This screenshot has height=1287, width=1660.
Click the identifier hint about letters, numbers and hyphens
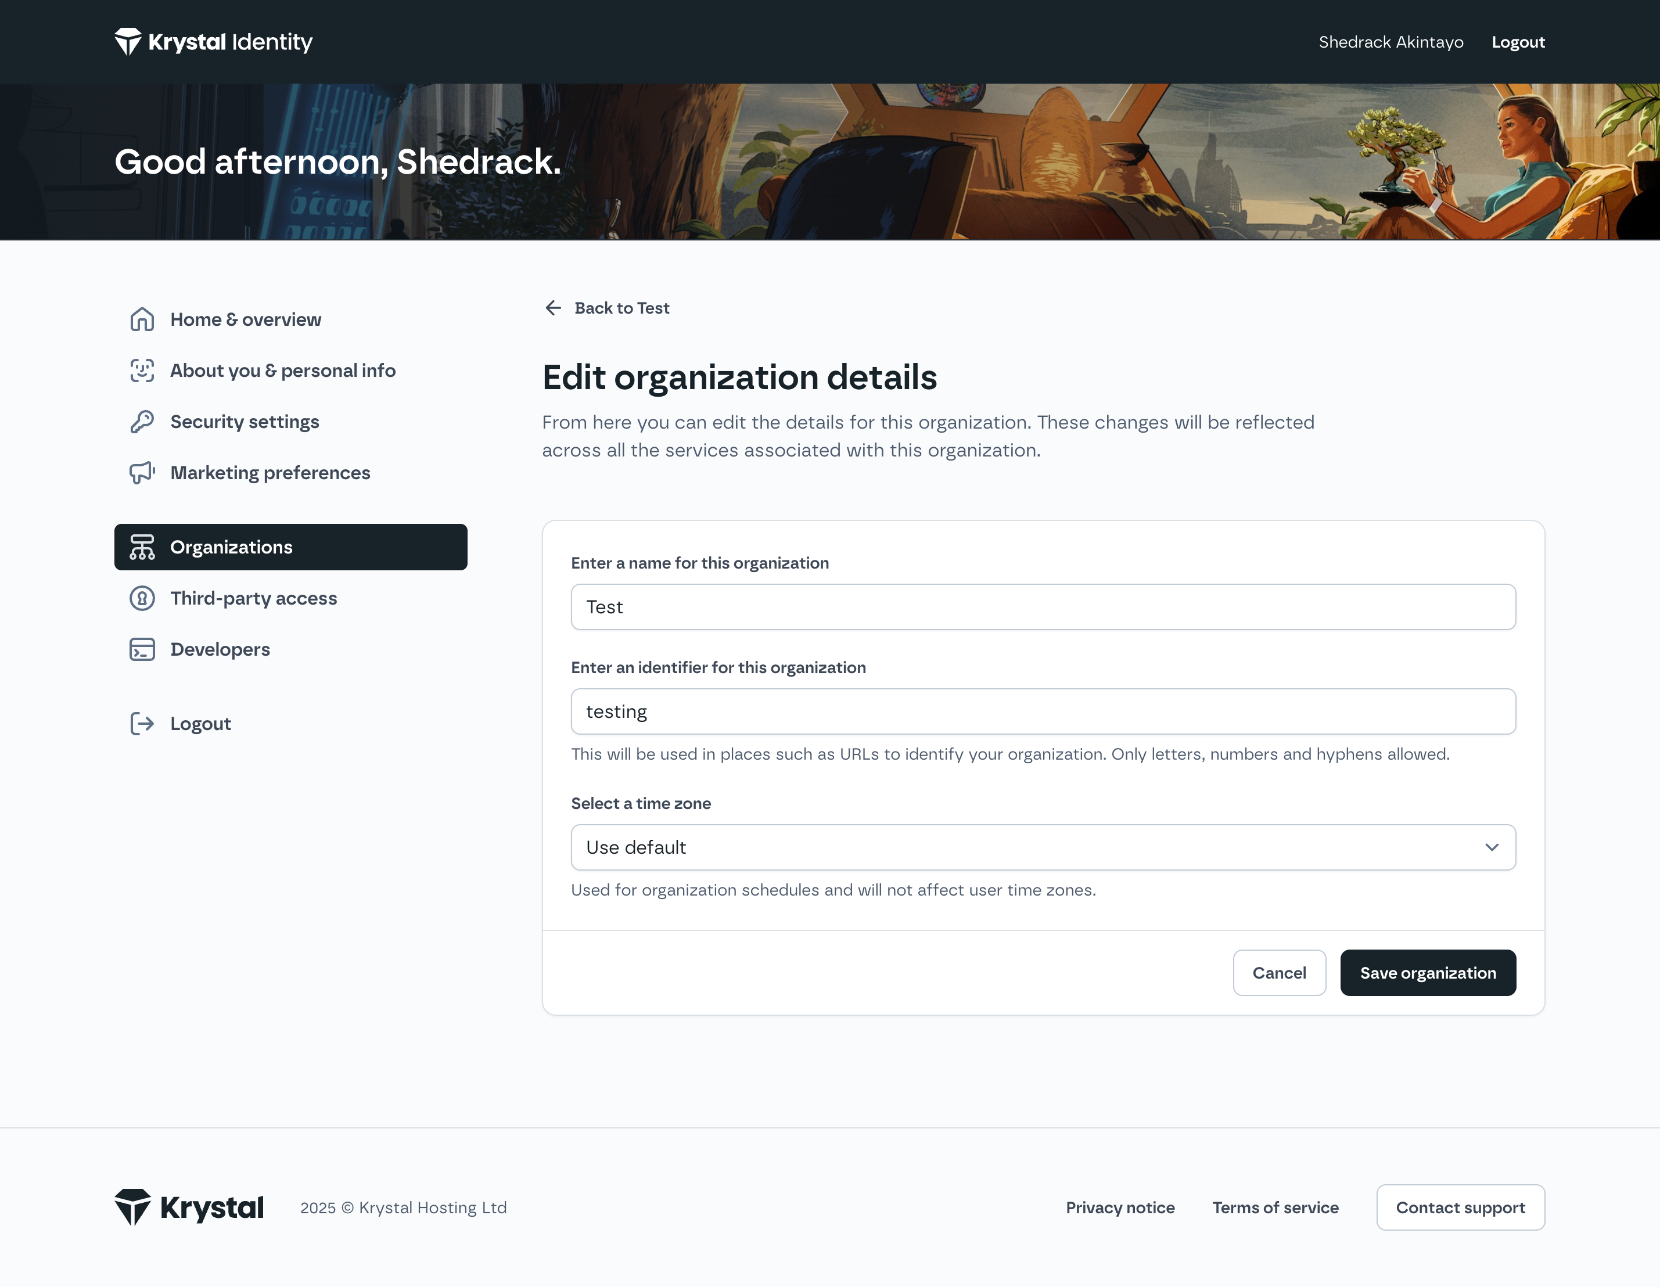[x=1010, y=754]
